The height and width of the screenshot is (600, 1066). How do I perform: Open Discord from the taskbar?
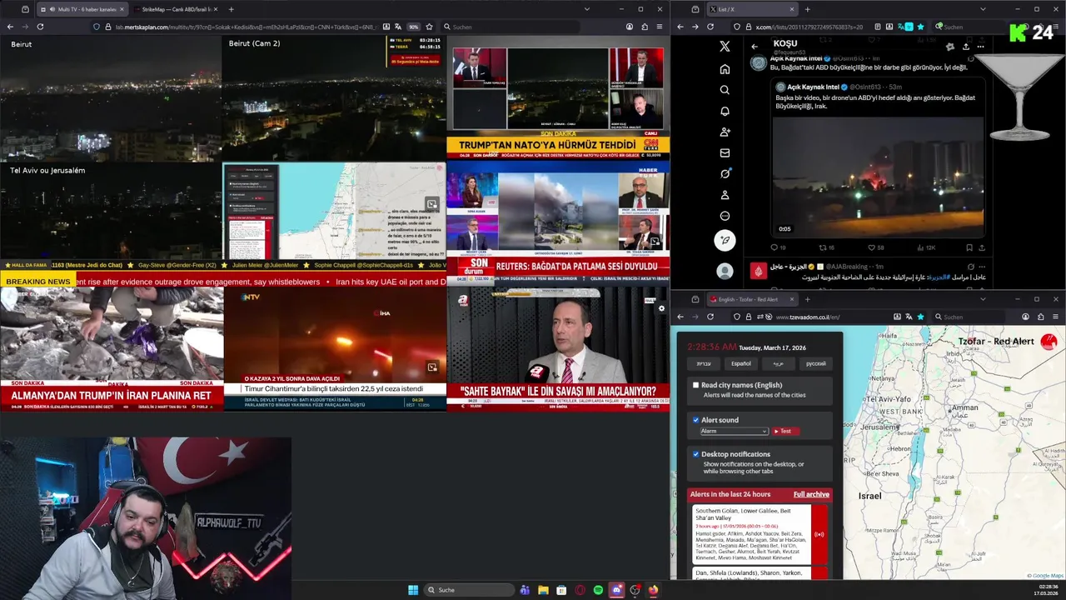point(616,590)
